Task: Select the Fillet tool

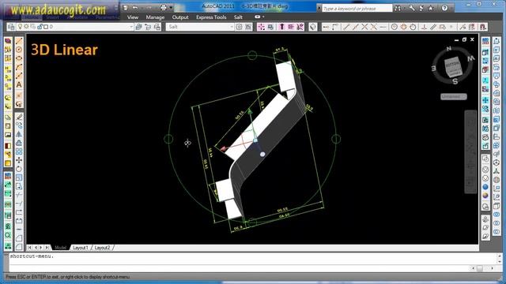Action: pos(19,247)
